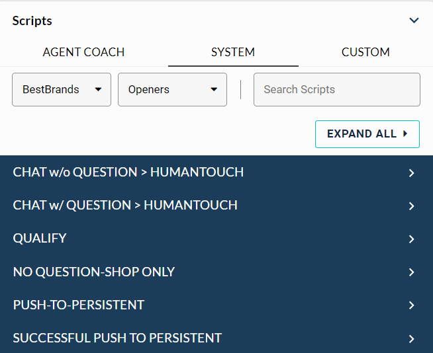Screen dimensions: 433x353
Task: Click the CHAT w/ QUESTION > HUMANTOUCH label
Action: point(125,206)
